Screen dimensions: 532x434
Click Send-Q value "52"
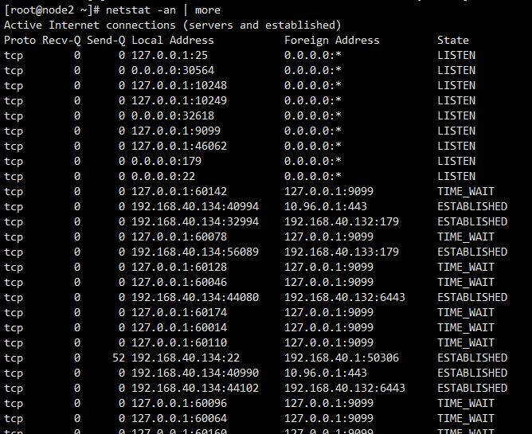click(119, 358)
